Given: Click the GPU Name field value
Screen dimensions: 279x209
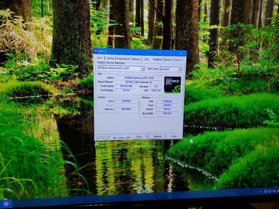Looking at the screenshot, I should 139,78.
